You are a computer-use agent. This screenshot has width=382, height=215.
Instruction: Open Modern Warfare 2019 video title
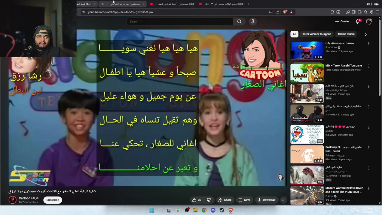tap(344, 190)
